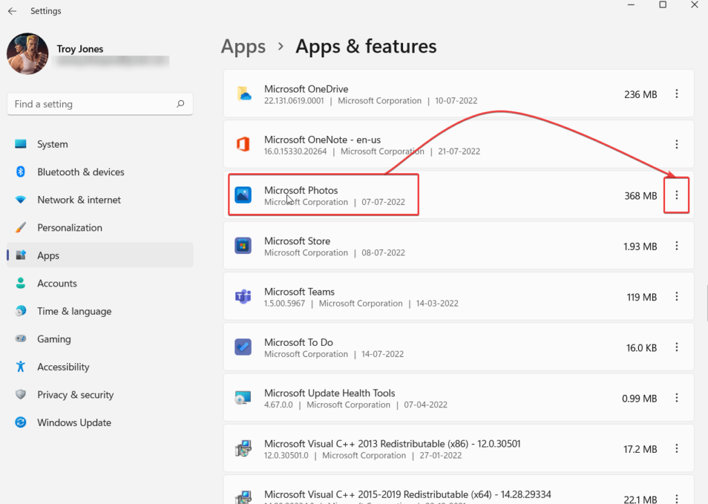Click the Troy Jones account name
The image size is (708, 504).
(x=80, y=49)
